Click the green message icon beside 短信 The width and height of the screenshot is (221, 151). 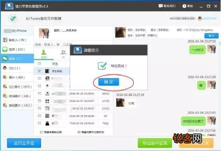tap(5, 49)
